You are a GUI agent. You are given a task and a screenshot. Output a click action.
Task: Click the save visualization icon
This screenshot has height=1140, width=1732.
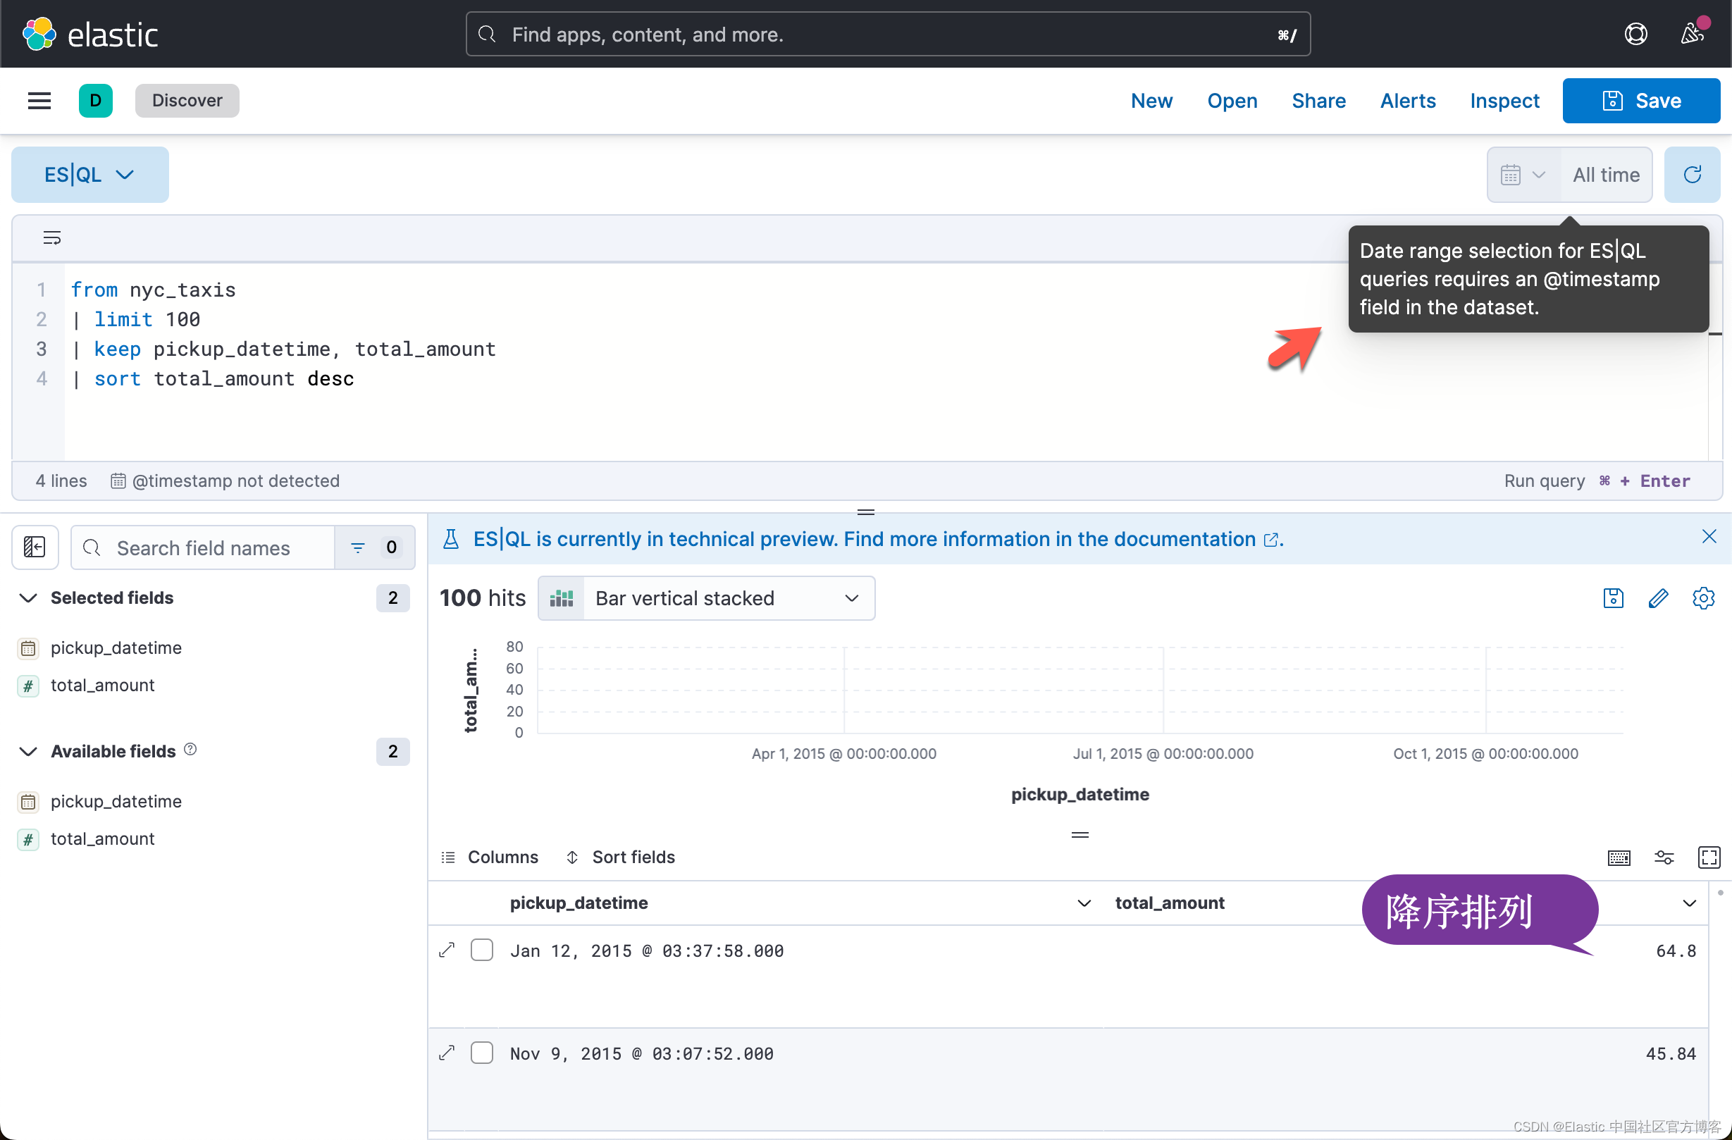click(1613, 598)
